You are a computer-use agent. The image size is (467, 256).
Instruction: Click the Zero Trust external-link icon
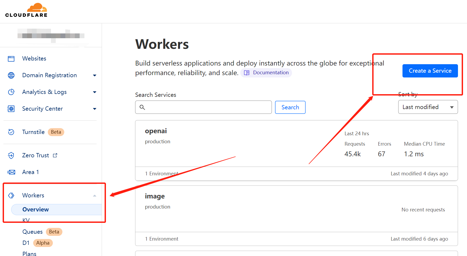coord(55,155)
